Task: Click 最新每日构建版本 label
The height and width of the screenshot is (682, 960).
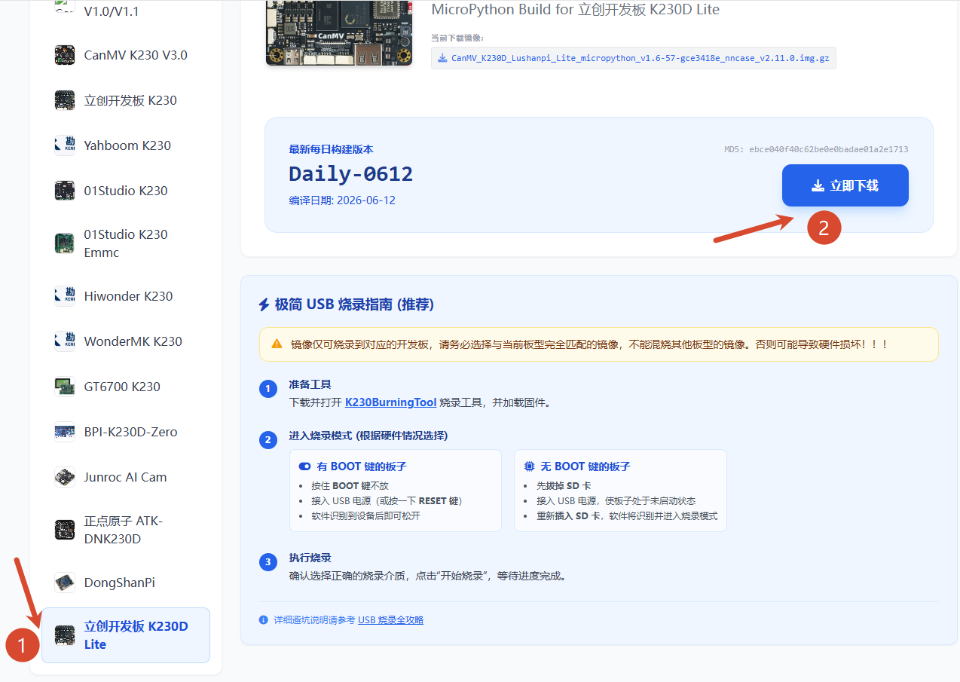Action: [x=332, y=149]
